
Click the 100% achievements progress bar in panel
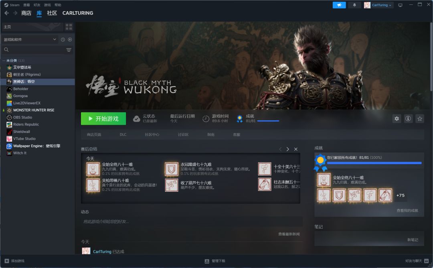(374, 163)
